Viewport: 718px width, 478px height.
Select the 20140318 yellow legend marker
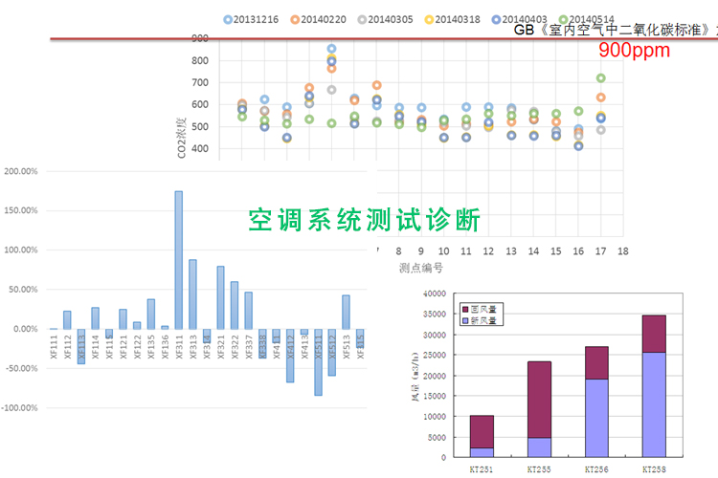point(429,18)
